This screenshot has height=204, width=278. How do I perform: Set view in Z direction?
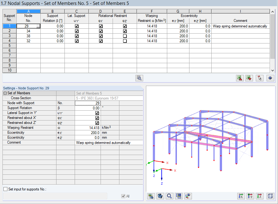click(259, 196)
